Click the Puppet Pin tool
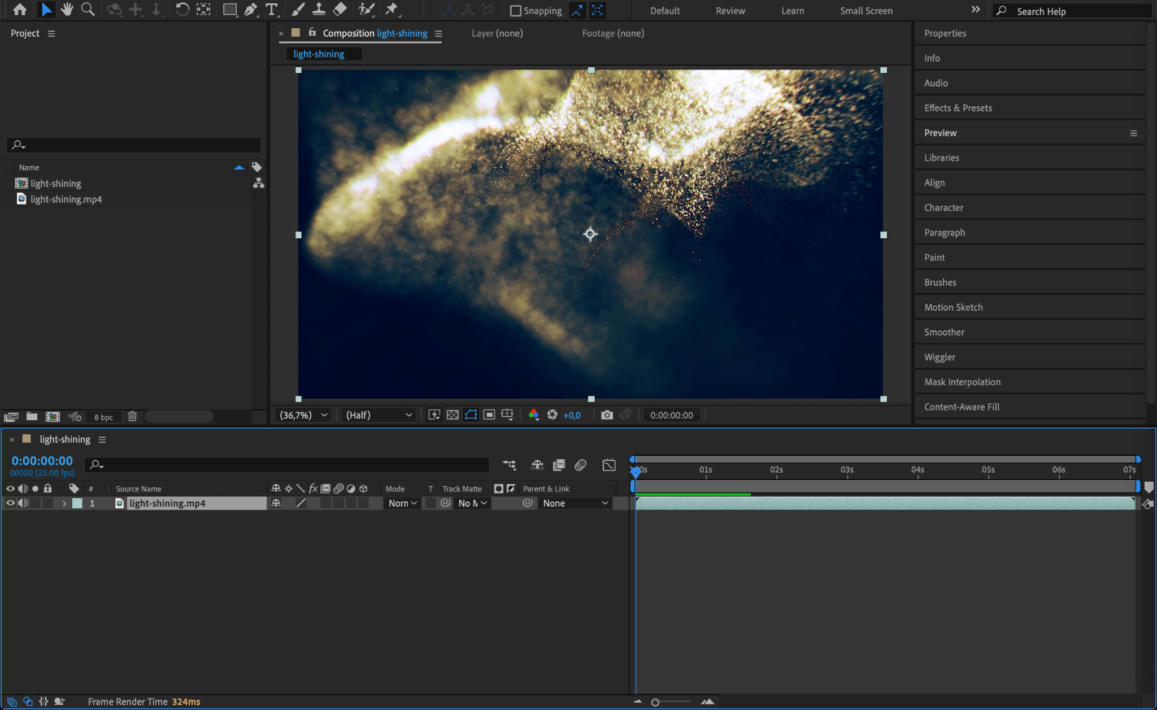 point(391,10)
